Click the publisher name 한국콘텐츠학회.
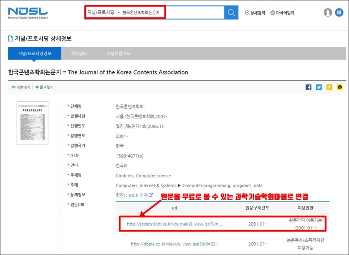 click(130, 107)
